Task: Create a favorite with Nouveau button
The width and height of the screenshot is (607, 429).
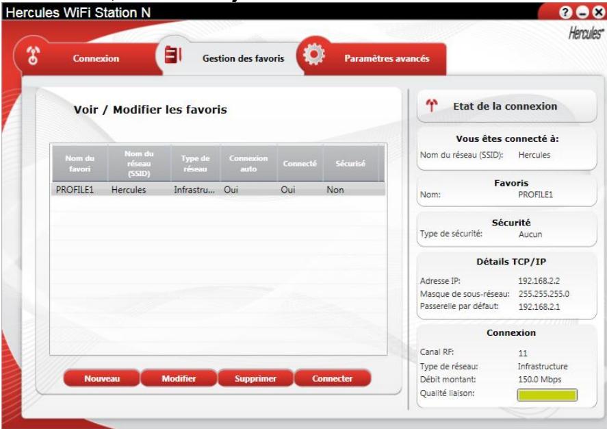Action: (102, 378)
